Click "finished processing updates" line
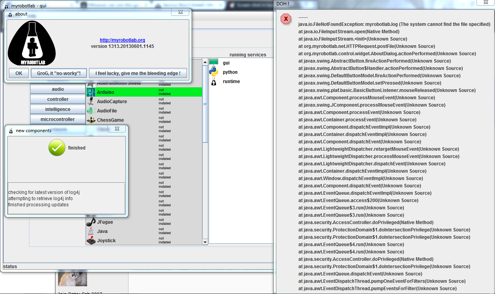 pos(38,205)
